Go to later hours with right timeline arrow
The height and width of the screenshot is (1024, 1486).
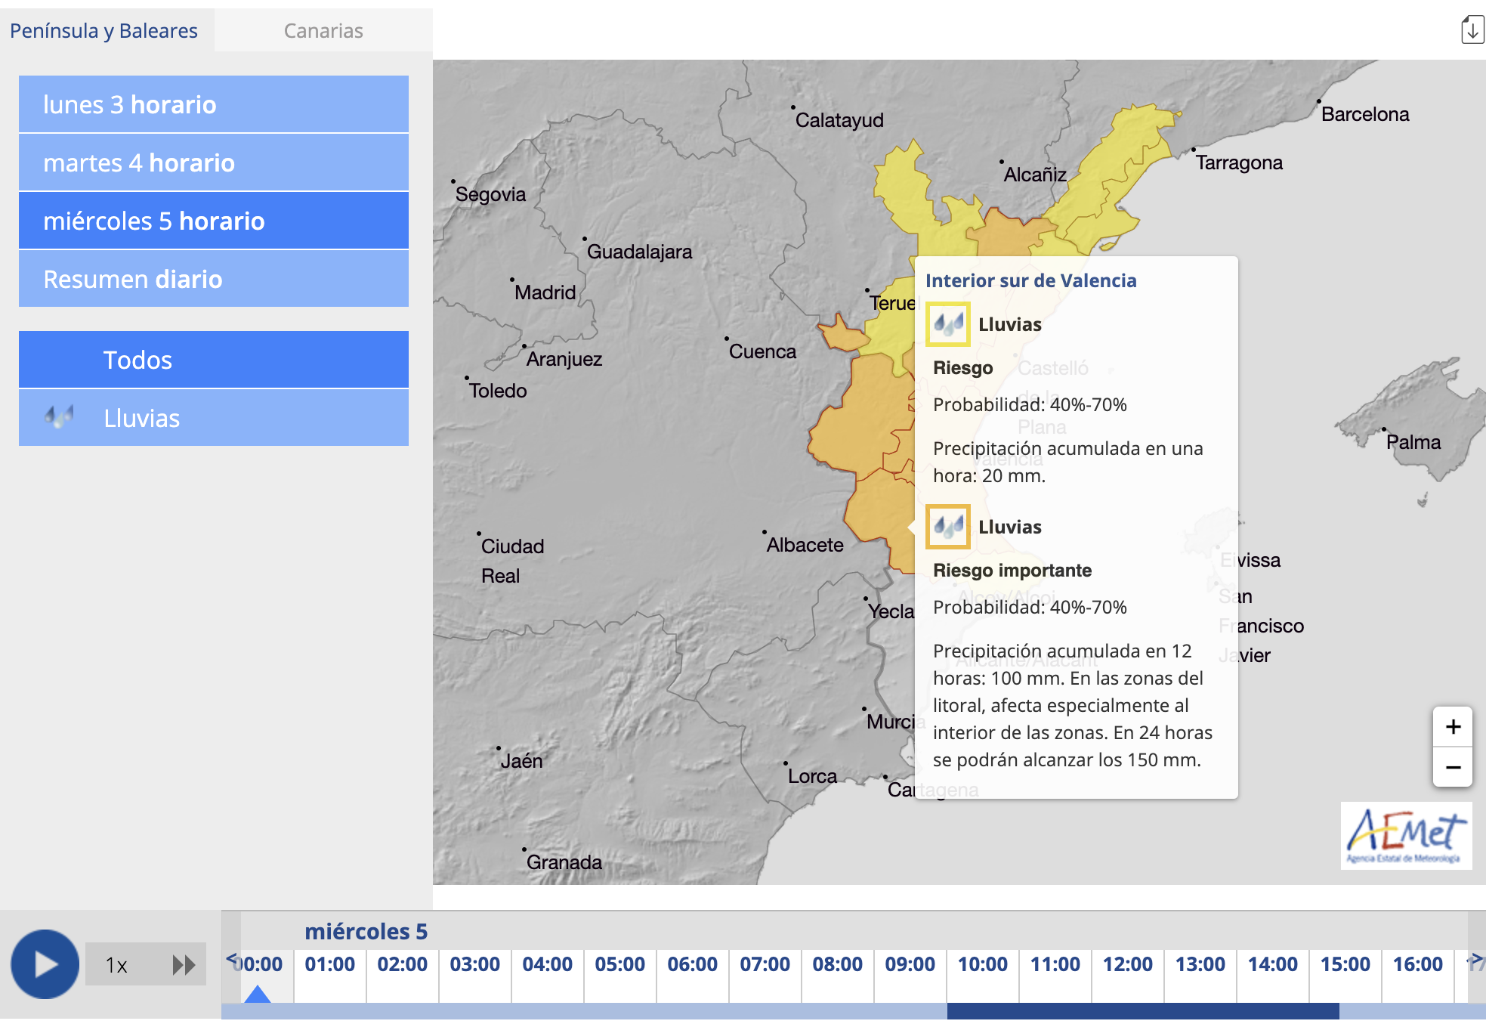tap(1475, 960)
